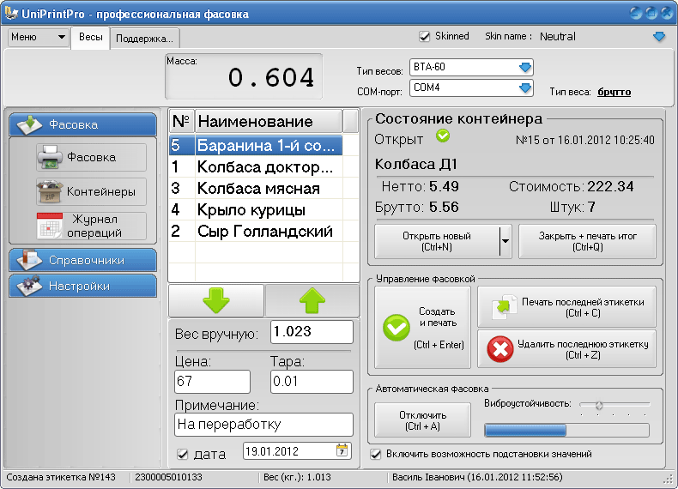Screen dimensions: 678x489
Task: Open Журнал операций calendar icon item
Action: tap(91, 226)
